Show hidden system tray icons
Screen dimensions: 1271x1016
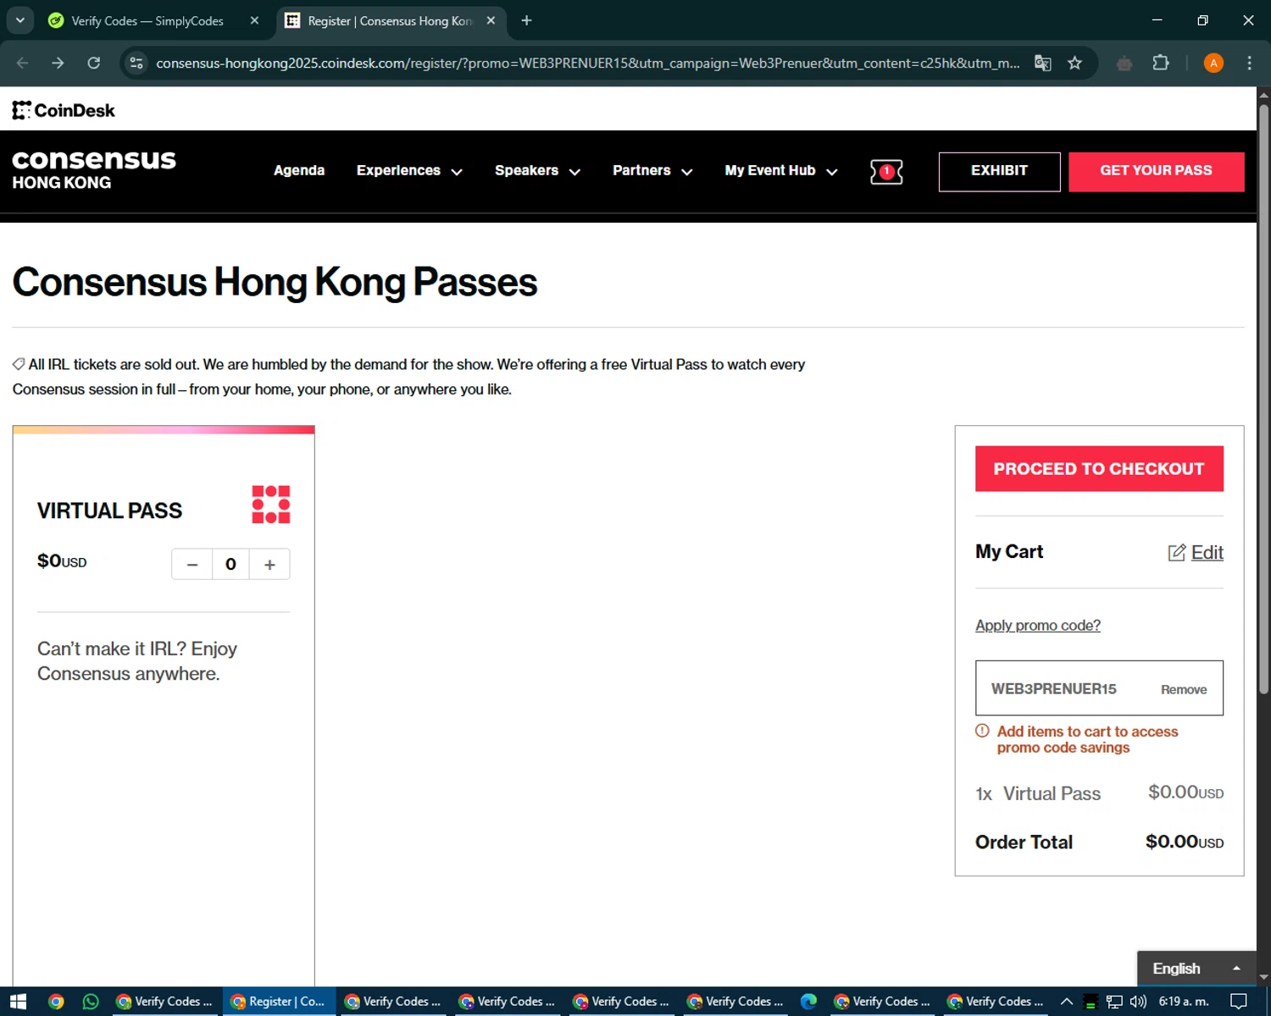point(1067,1002)
